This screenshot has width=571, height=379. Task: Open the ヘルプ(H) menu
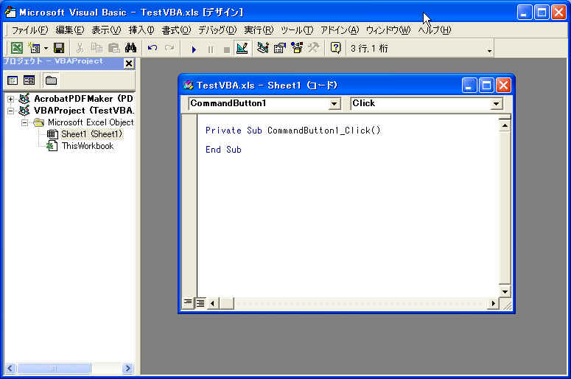(435, 30)
